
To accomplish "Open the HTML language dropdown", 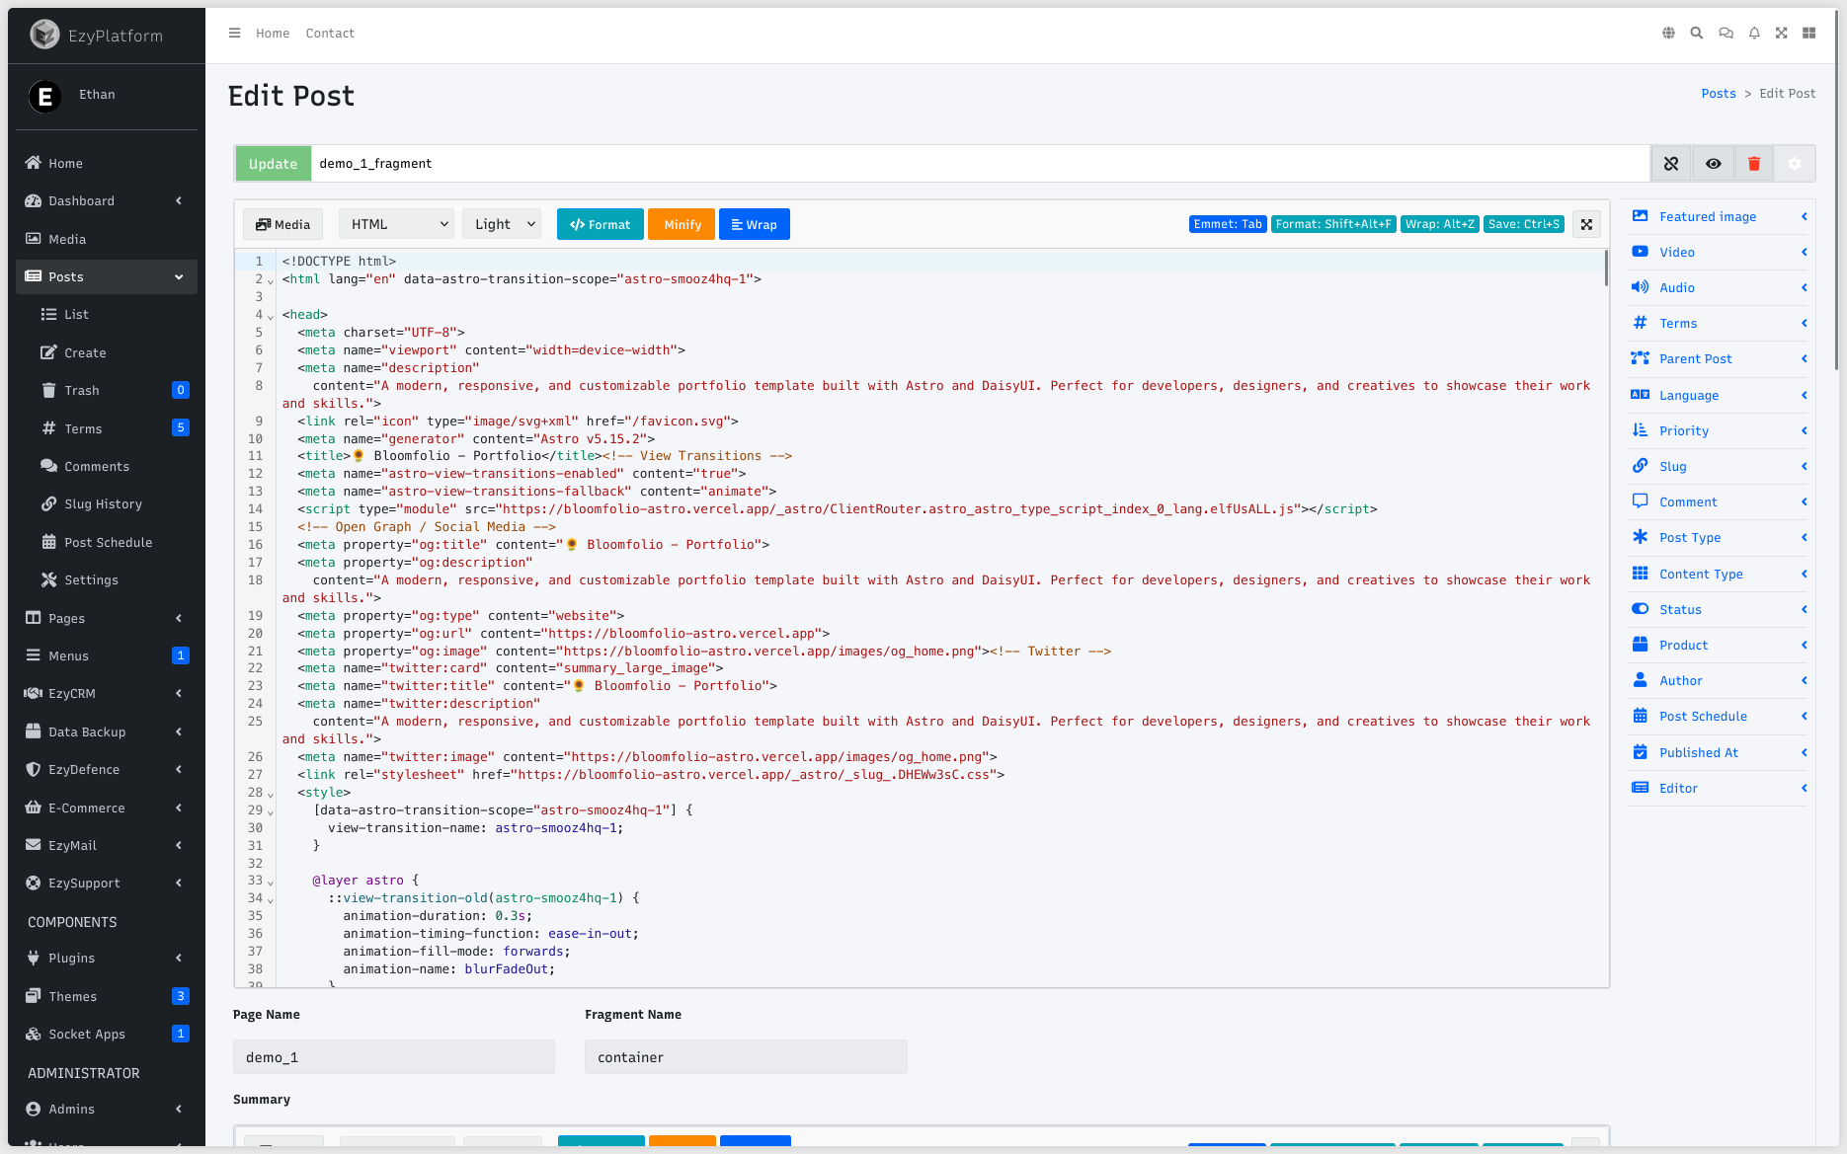I will [x=396, y=225].
